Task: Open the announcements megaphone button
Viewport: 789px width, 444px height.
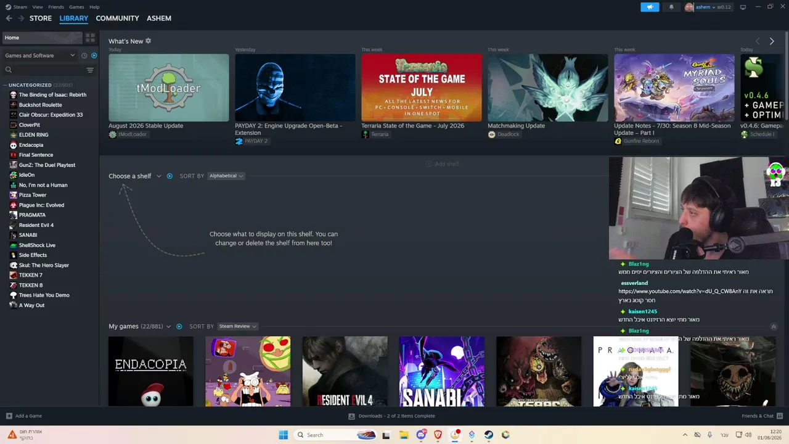Action: tap(650, 7)
